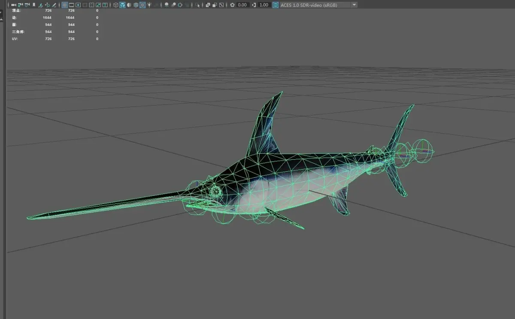Viewport: 515px width, 319px height.
Task: Toggle the viewport grid display button
Action: click(65, 5)
